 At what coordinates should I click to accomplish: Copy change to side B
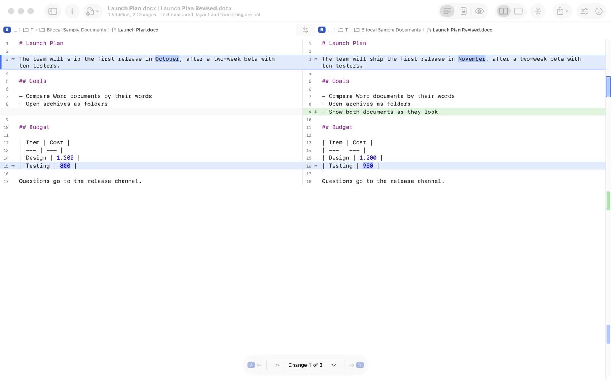point(356,365)
